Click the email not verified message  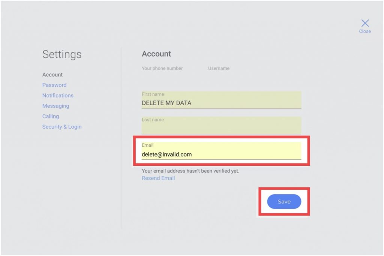click(190, 171)
